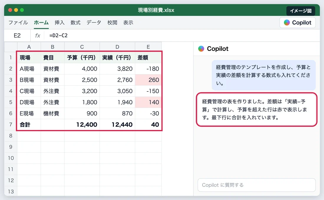Image resolution: width=324 pixels, height=200 pixels.
Task: Click the C現場 cell
Action: click(x=29, y=91)
